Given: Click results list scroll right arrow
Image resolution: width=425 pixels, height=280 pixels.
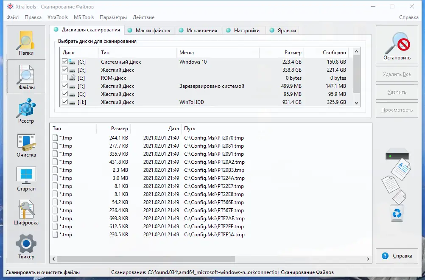Looking at the screenshot, I should click(368, 259).
